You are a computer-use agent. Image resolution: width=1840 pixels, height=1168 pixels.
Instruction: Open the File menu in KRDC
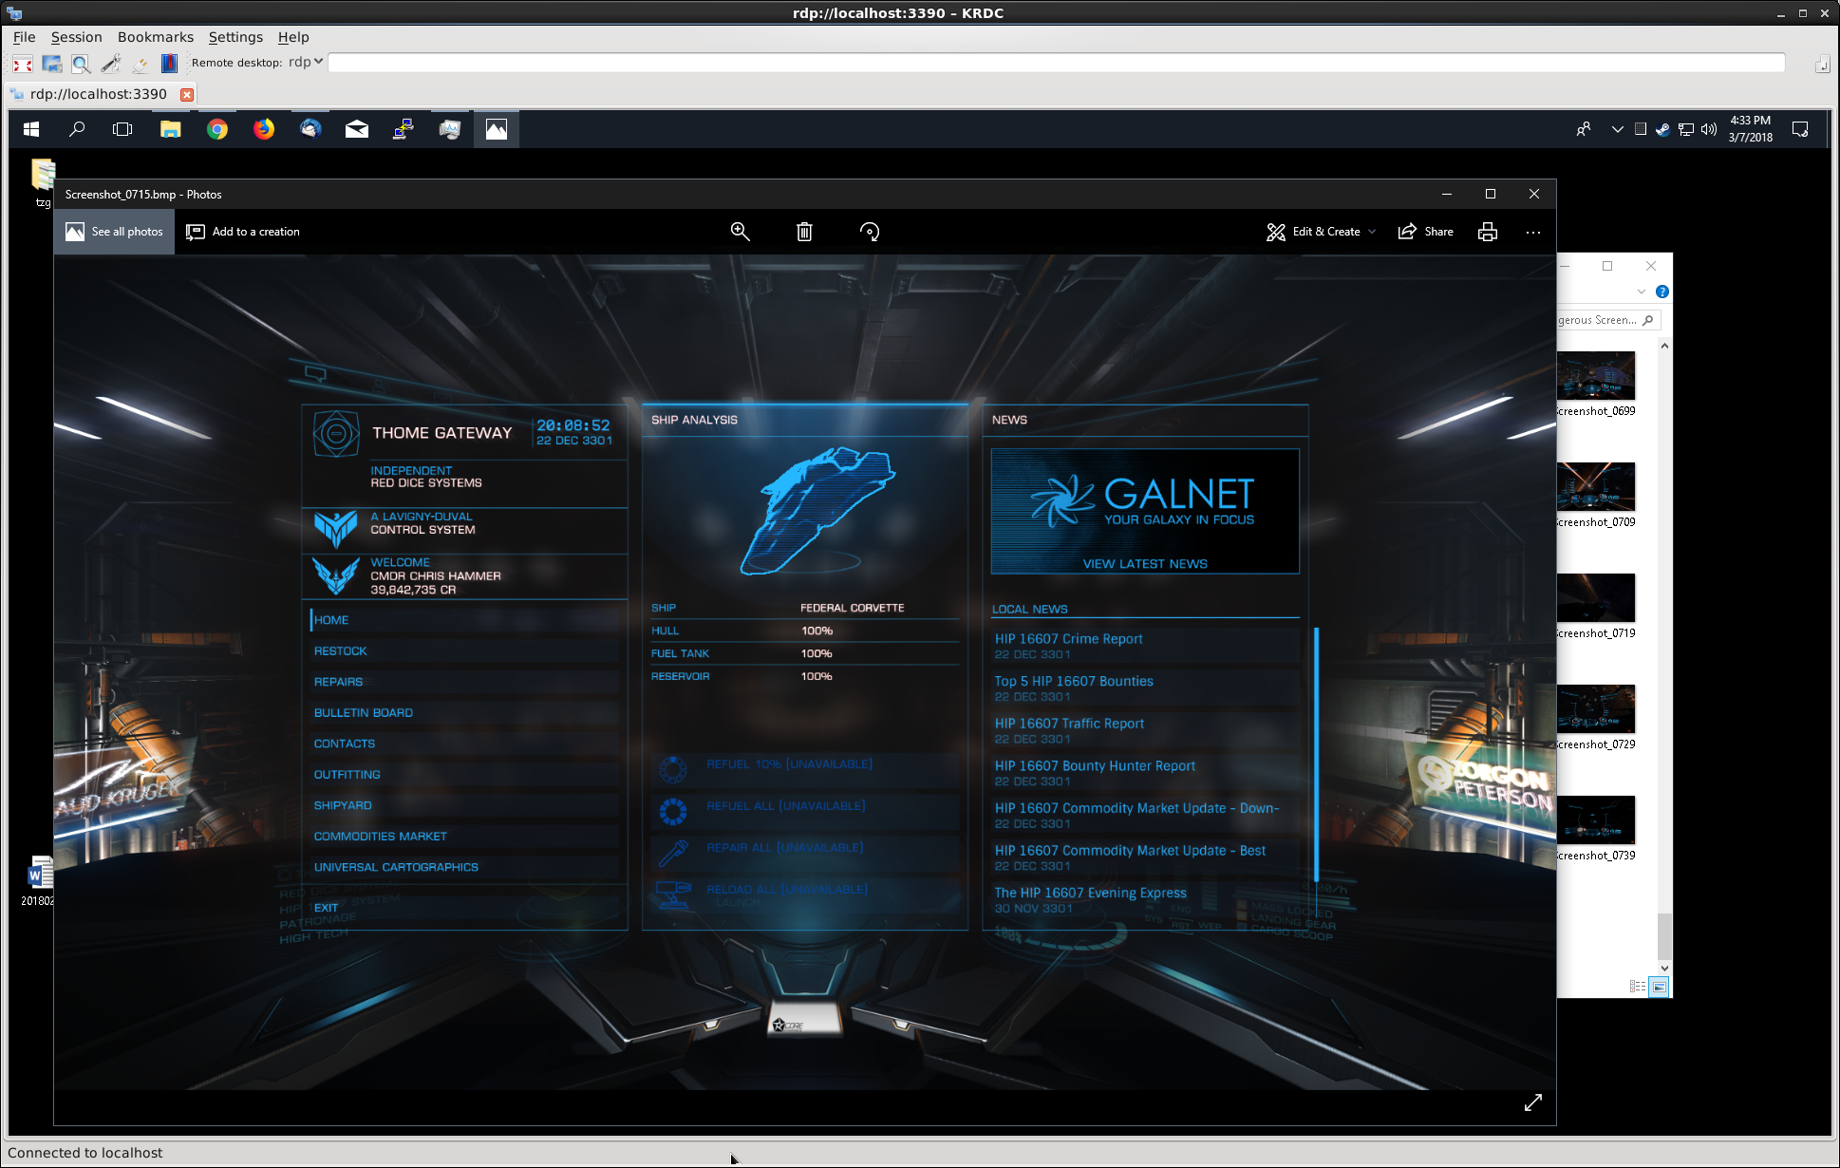click(x=24, y=37)
